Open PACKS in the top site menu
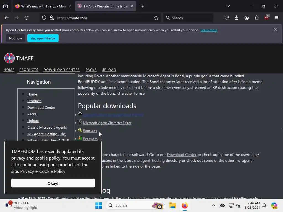The image size is (283, 212). tap(91, 70)
